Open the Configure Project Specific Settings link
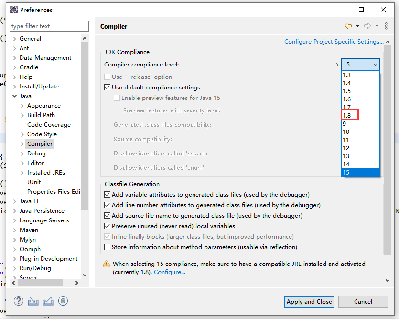 pos(334,42)
